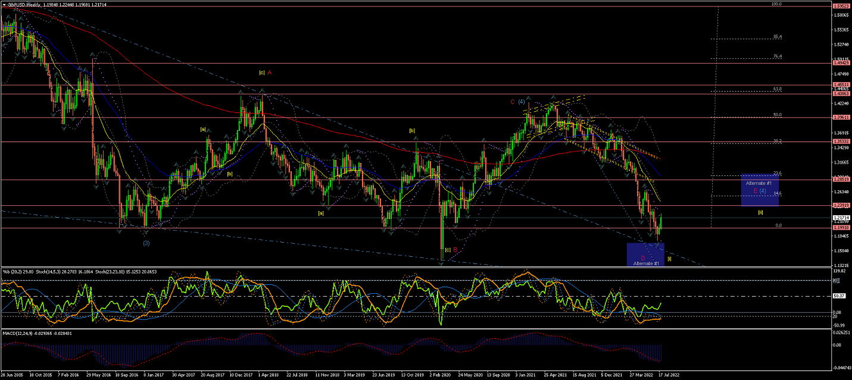Open the chart dropdown arrow beside GBPUSD
The image size is (852, 380).
(x=4, y=5)
